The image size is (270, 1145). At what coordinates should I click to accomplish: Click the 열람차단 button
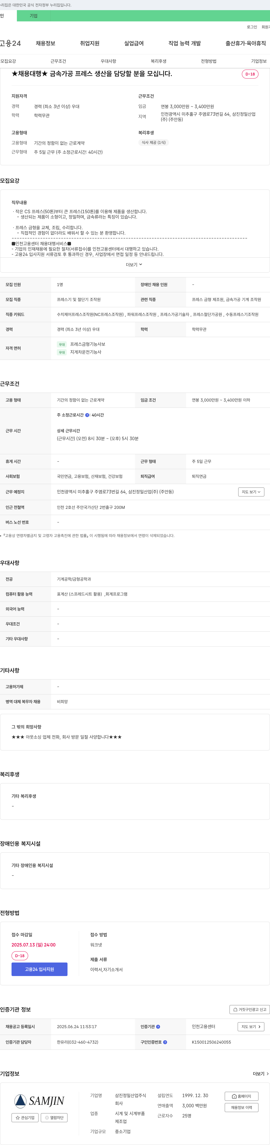point(54,1117)
